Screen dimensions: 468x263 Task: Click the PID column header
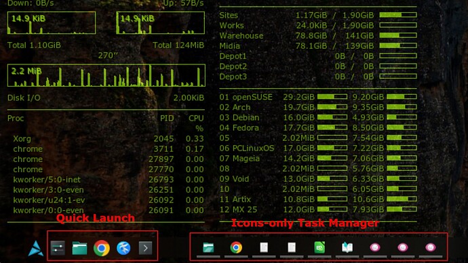167,119
